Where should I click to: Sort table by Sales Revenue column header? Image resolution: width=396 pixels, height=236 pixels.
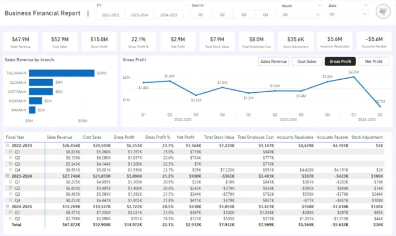click(59, 137)
